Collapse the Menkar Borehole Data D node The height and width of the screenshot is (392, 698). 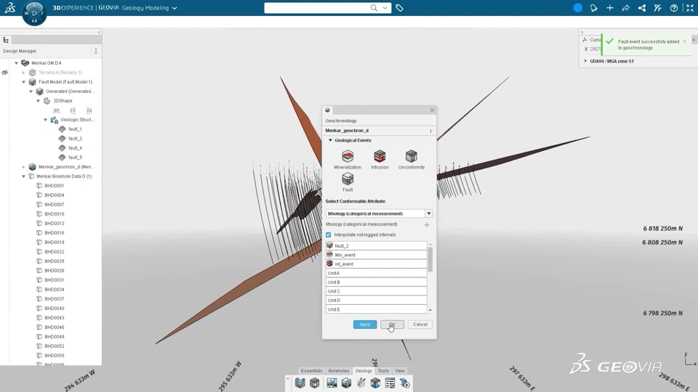(x=23, y=176)
